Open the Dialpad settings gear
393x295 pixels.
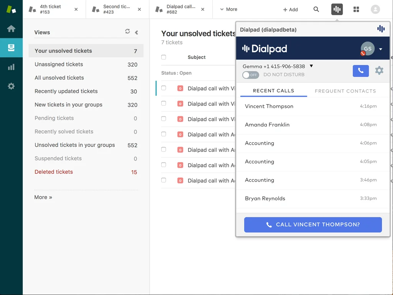point(379,71)
